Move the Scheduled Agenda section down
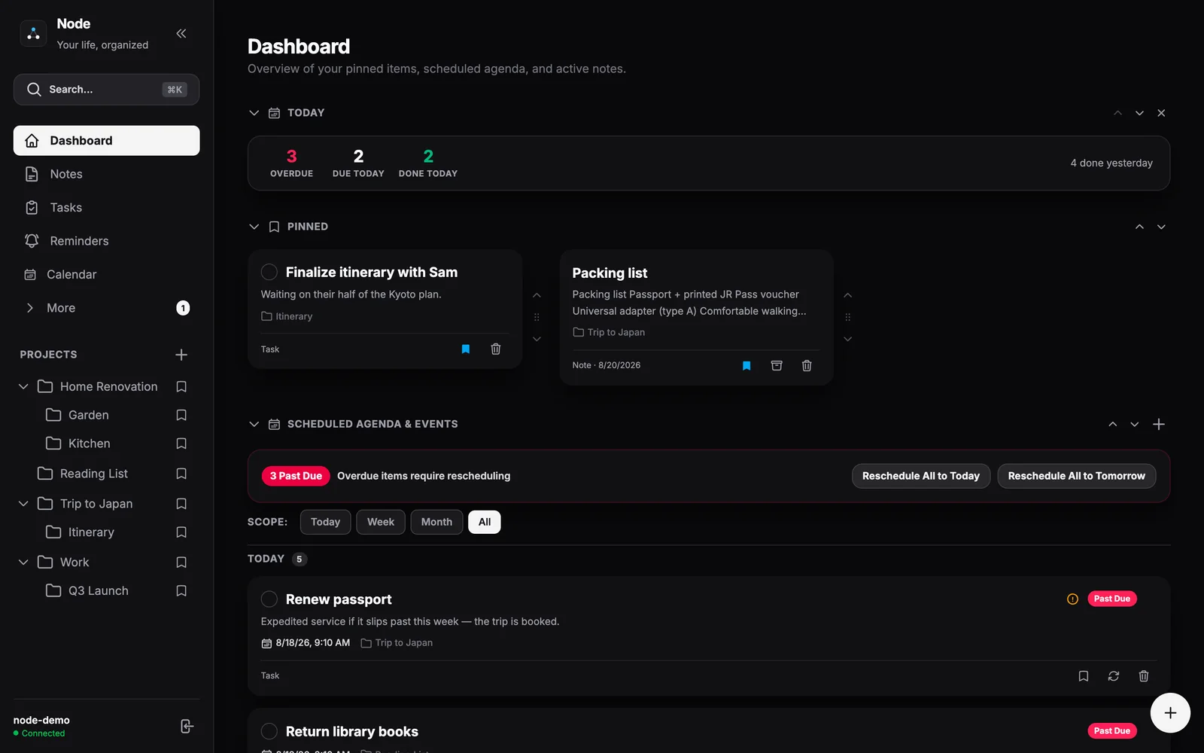Screen dimensions: 1204x753 (x=1135, y=424)
